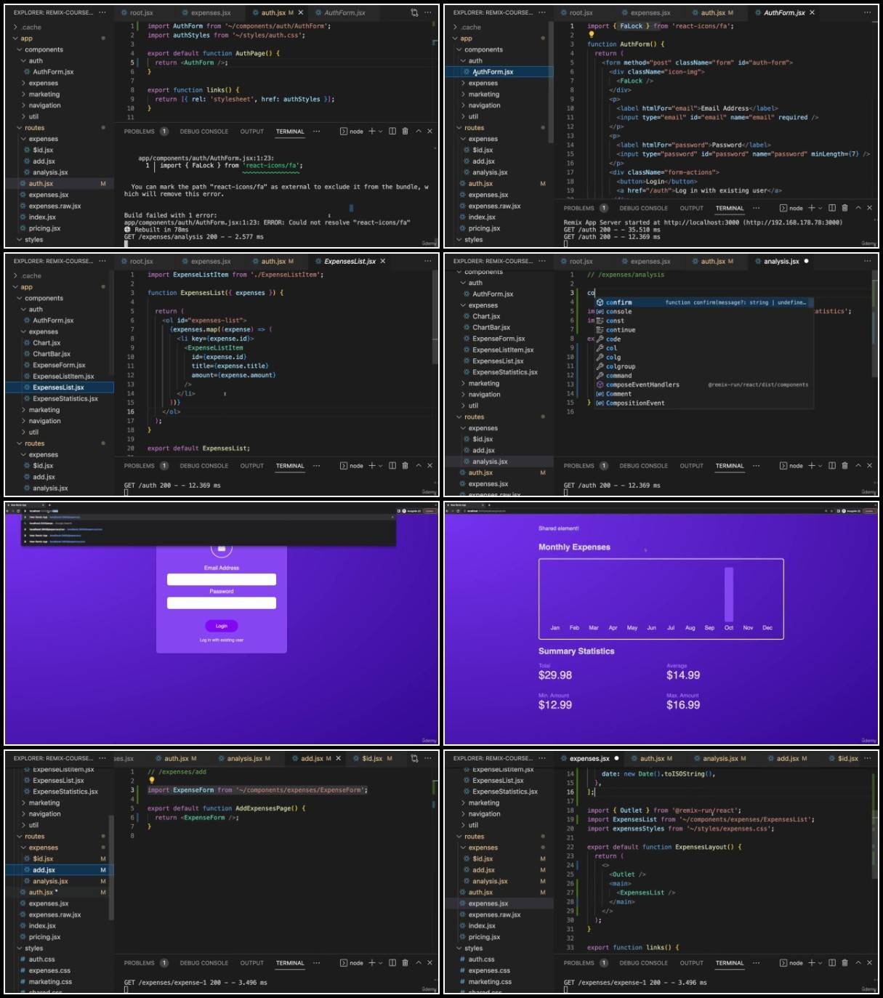Open expenses.raw.jsx in add.jsx window explorer
This screenshot has width=883, height=998.
pyautogui.click(x=55, y=915)
